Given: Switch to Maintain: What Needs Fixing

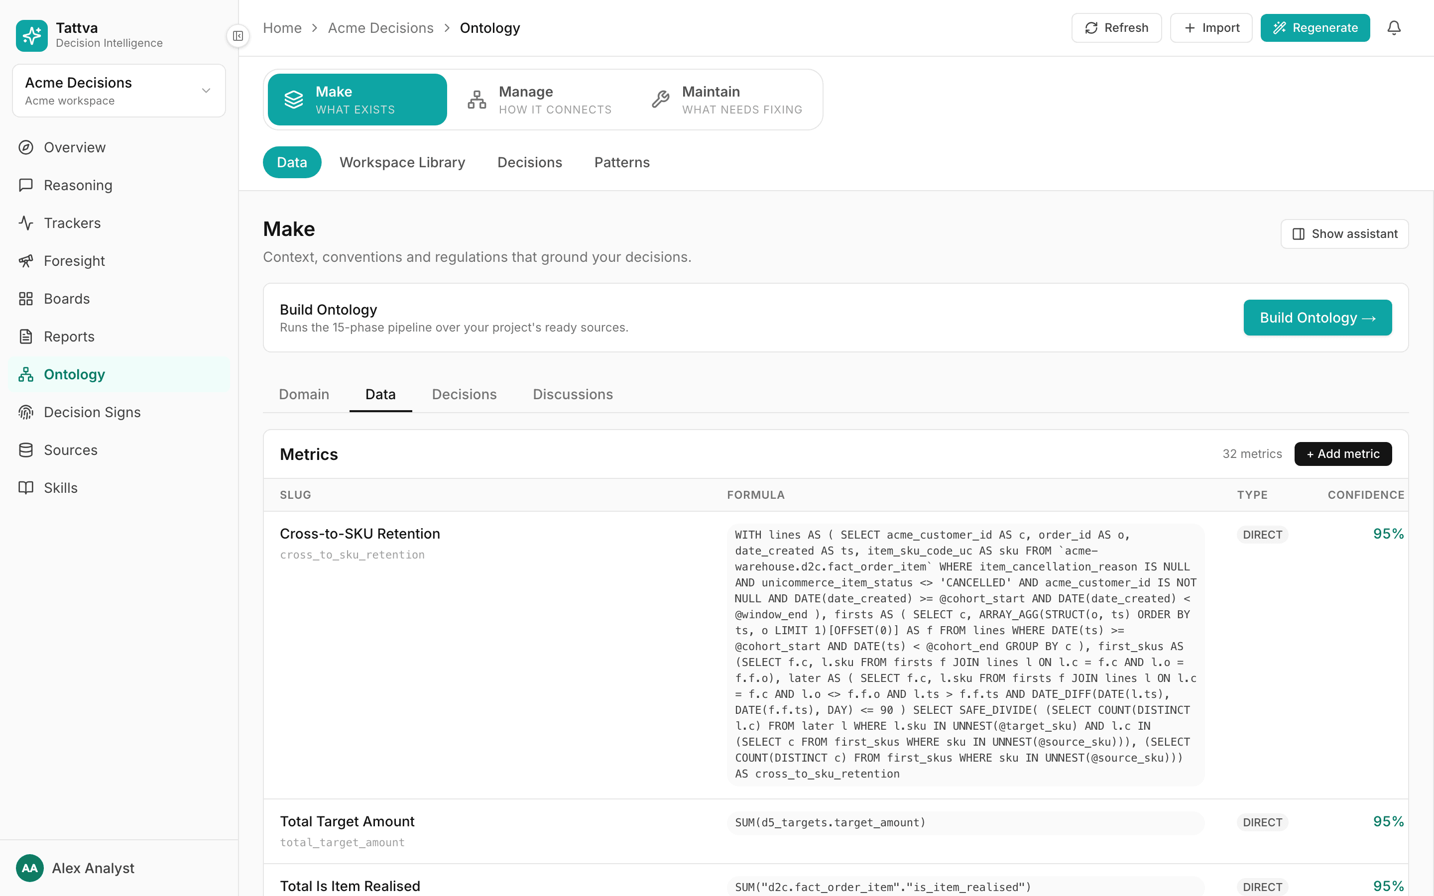Looking at the screenshot, I should [x=727, y=100].
